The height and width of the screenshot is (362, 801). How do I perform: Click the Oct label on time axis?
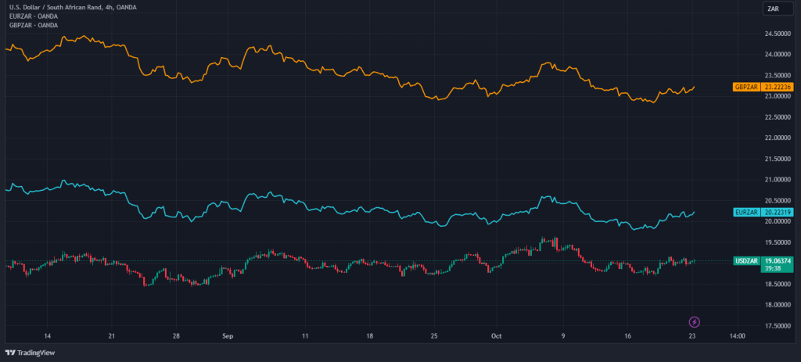(x=496, y=336)
